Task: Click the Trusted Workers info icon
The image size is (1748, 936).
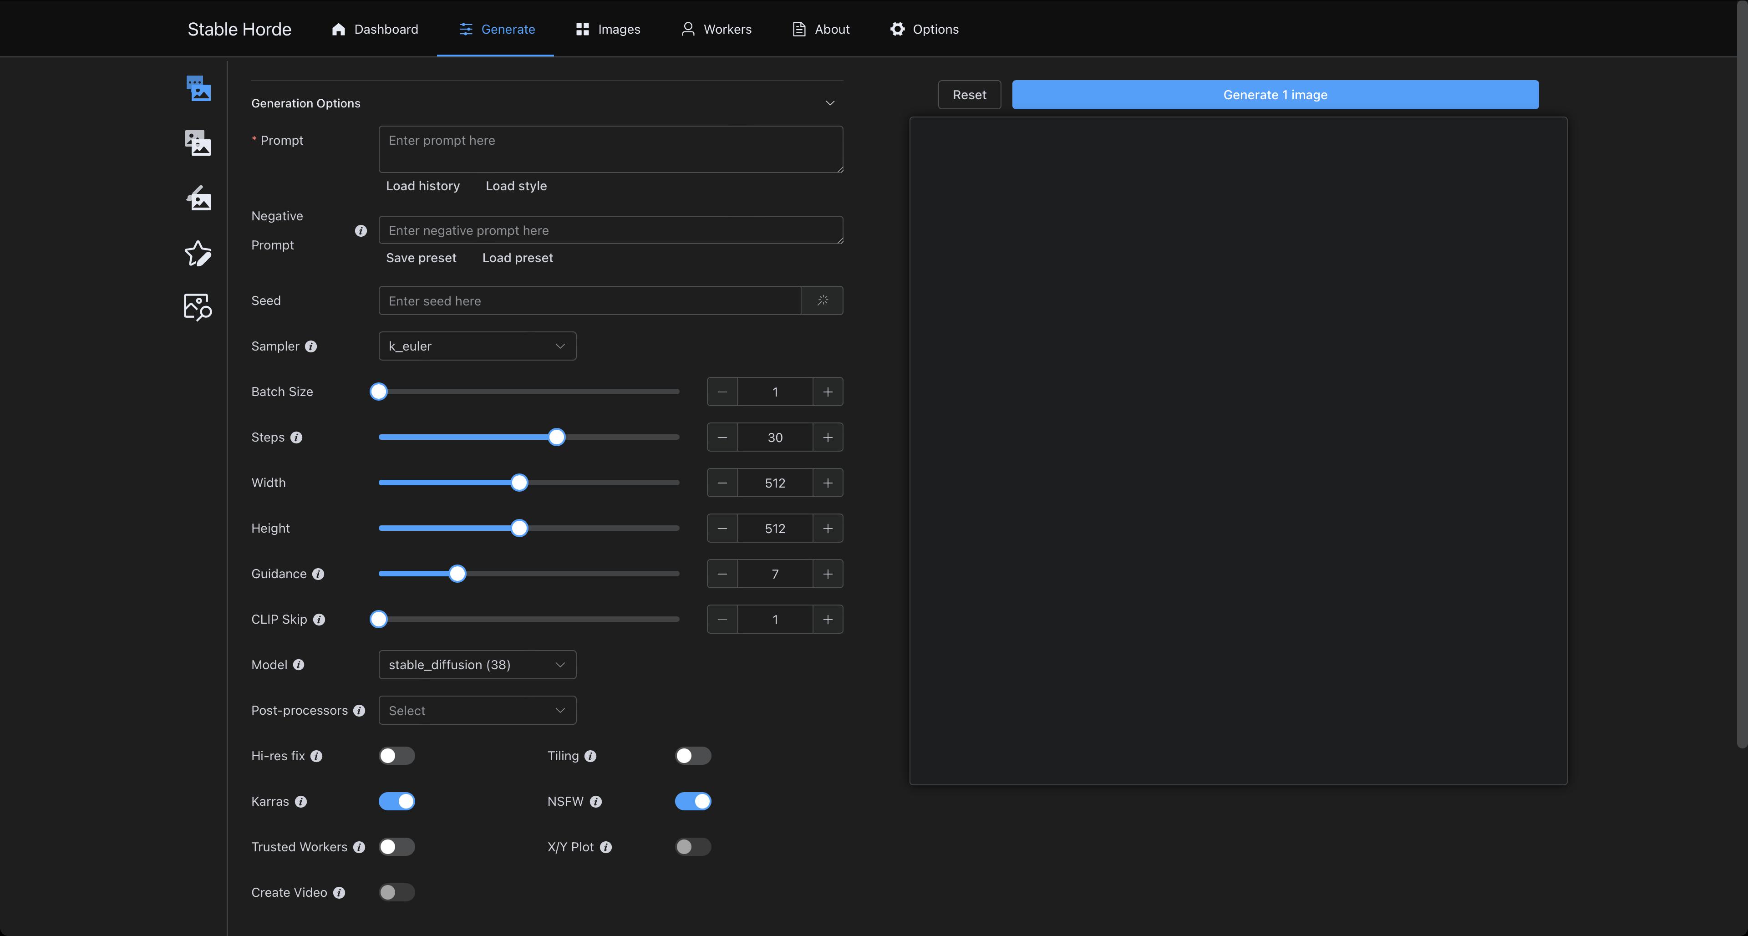Action: pos(359,847)
